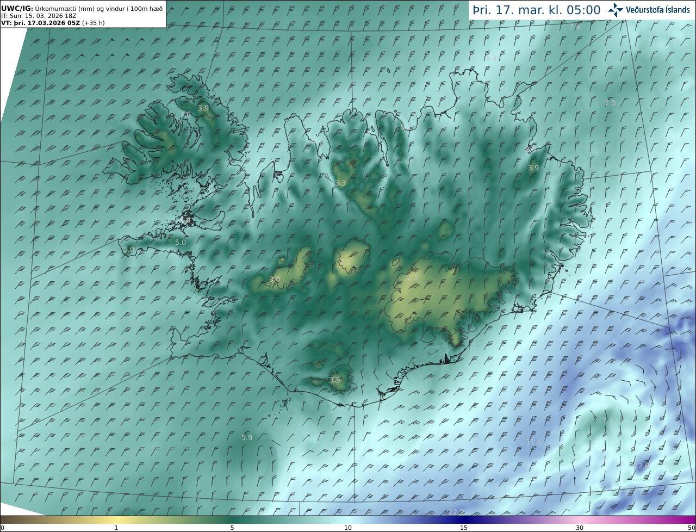Click the 3.3 value in the northern highlands
The image size is (696, 532).
click(x=340, y=183)
